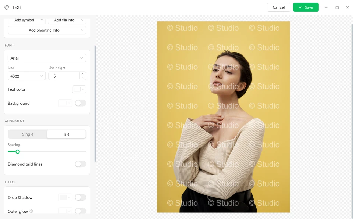Click the Spacing label
The width and height of the screenshot is (353, 219).
[14, 145]
